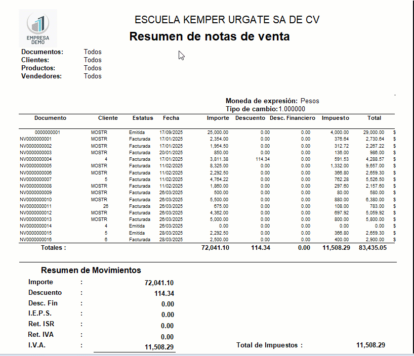Click the grand total 83,435.05
Image resolution: width=414 pixels, height=356 pixels.
click(x=372, y=248)
